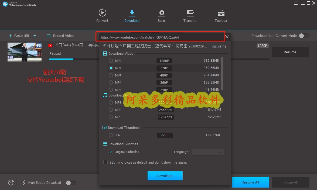Click the Resume button
Viewport: 317px width, 190px height.
click(x=290, y=52)
